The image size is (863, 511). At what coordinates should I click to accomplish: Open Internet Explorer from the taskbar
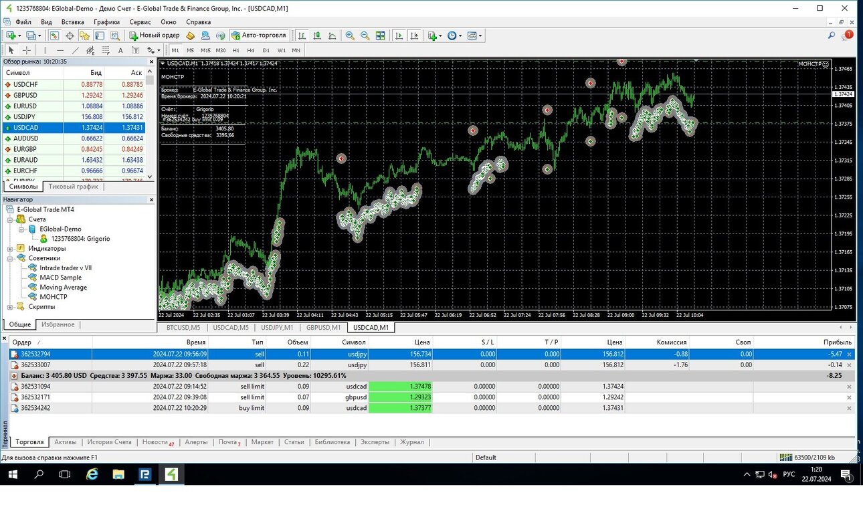click(92, 474)
